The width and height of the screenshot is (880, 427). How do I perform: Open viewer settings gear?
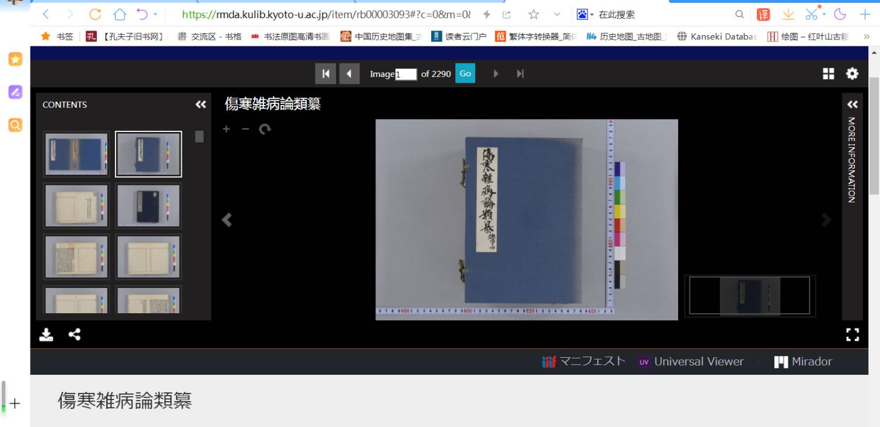pos(852,73)
